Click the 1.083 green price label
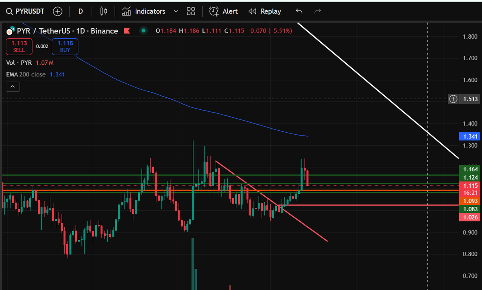Image resolution: width=482 pixels, height=290 pixels. 469,209
